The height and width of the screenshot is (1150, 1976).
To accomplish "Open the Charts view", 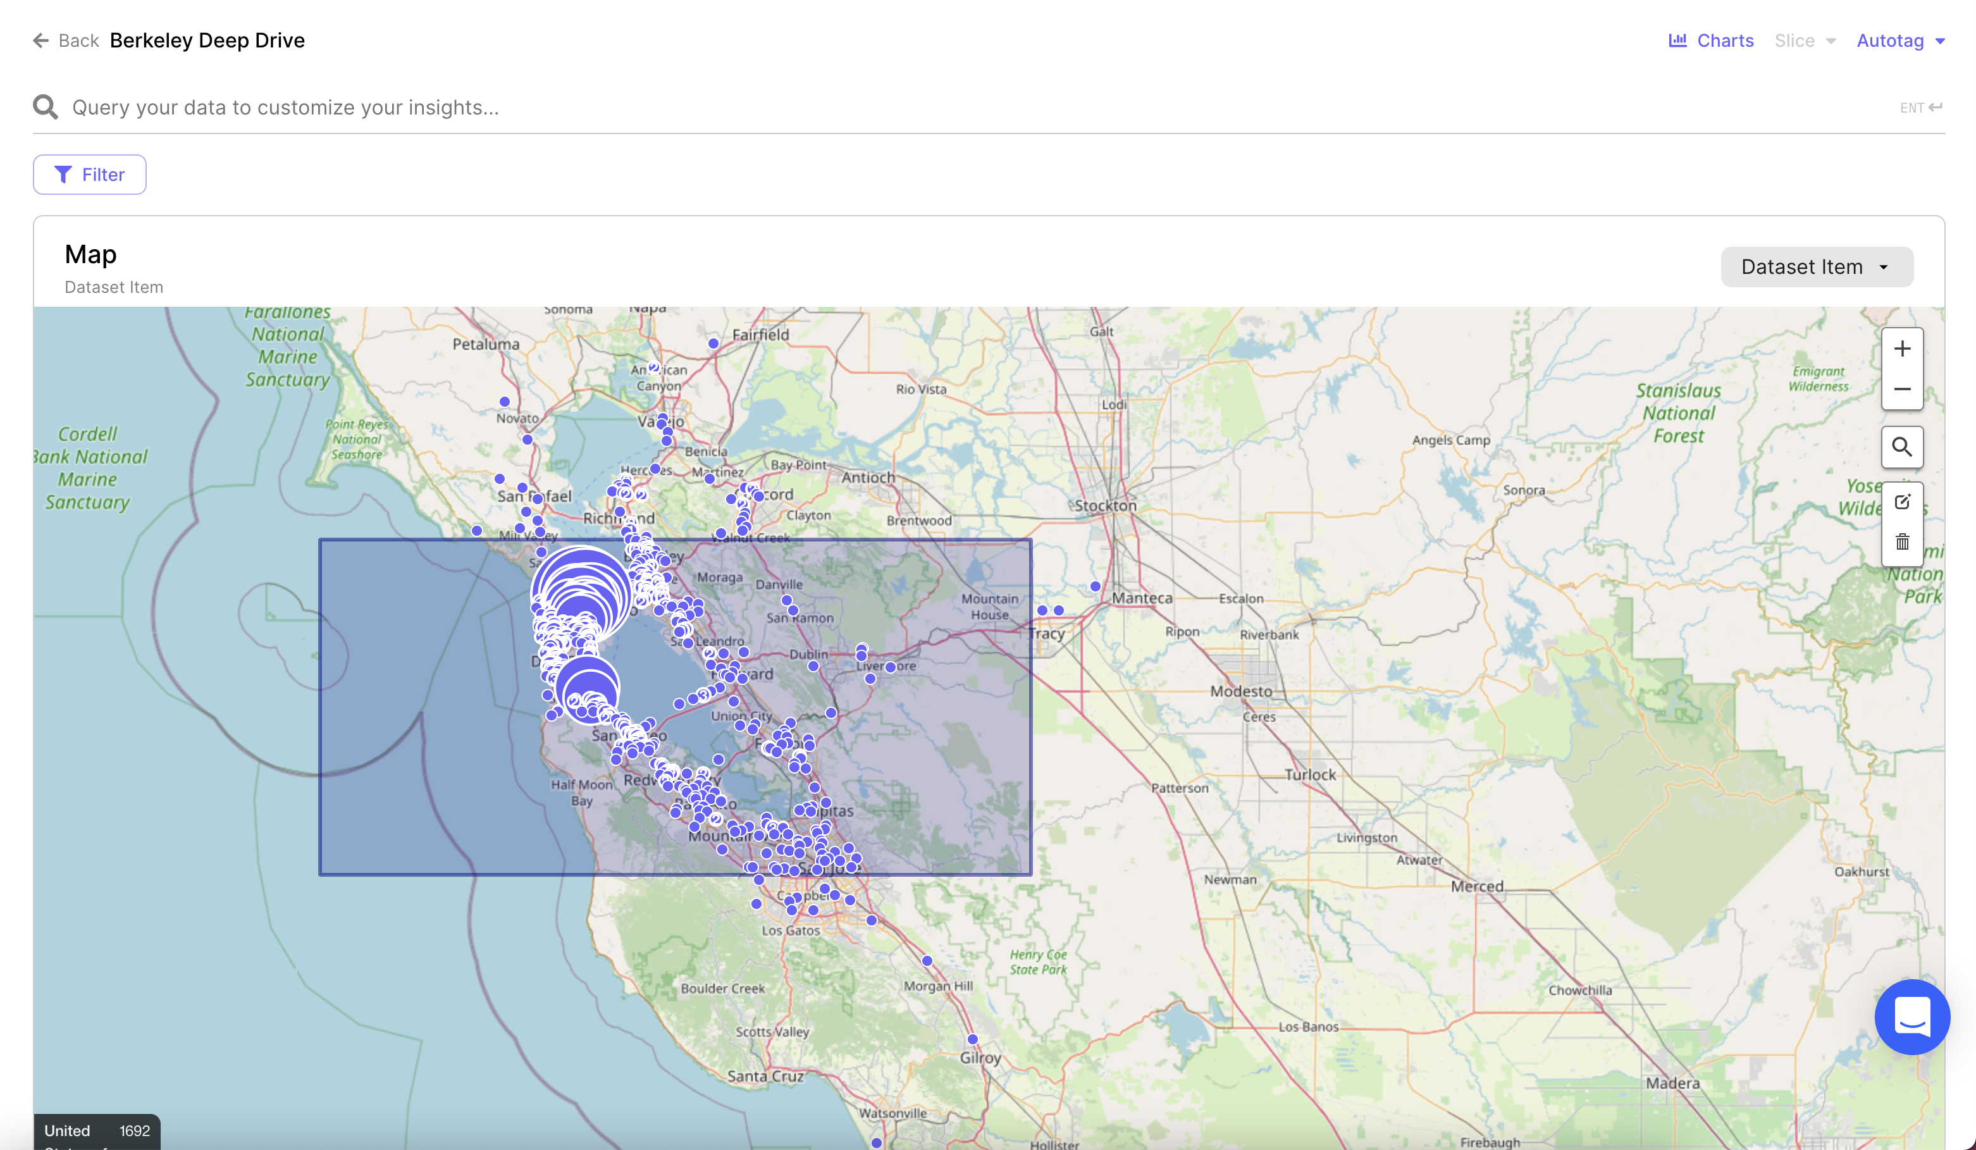I will click(x=1711, y=40).
